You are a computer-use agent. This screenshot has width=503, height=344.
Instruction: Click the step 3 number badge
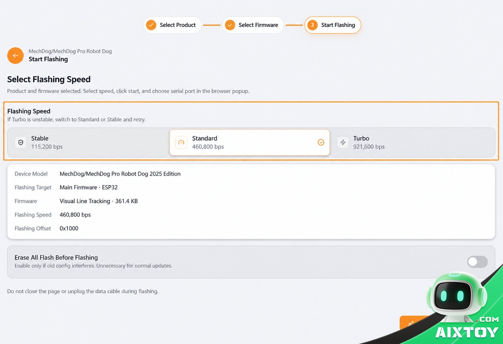pos(312,25)
